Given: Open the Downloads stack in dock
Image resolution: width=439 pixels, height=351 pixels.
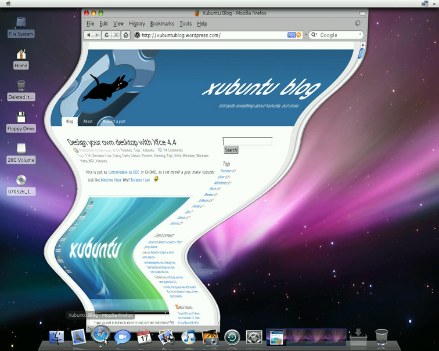Looking at the screenshot, I should [358, 336].
